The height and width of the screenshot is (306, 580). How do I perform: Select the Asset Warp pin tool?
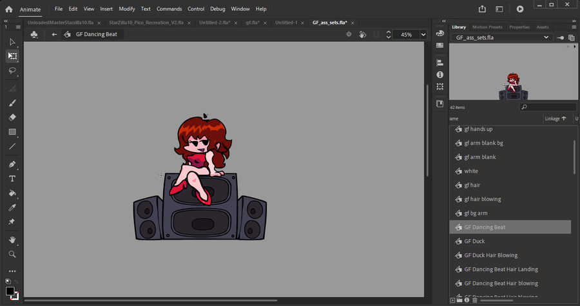tap(12, 222)
